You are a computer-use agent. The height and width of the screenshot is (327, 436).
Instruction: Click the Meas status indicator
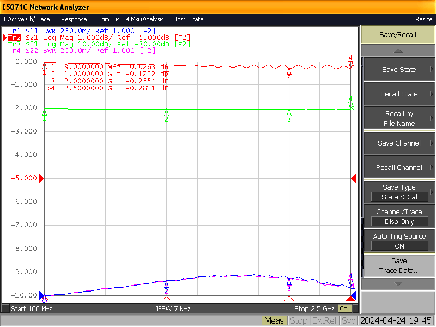274,321
